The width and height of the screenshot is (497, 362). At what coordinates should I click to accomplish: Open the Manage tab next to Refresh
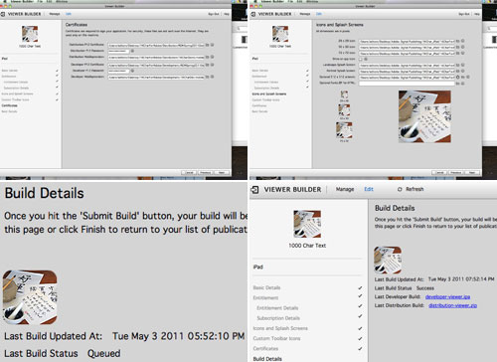tap(345, 189)
